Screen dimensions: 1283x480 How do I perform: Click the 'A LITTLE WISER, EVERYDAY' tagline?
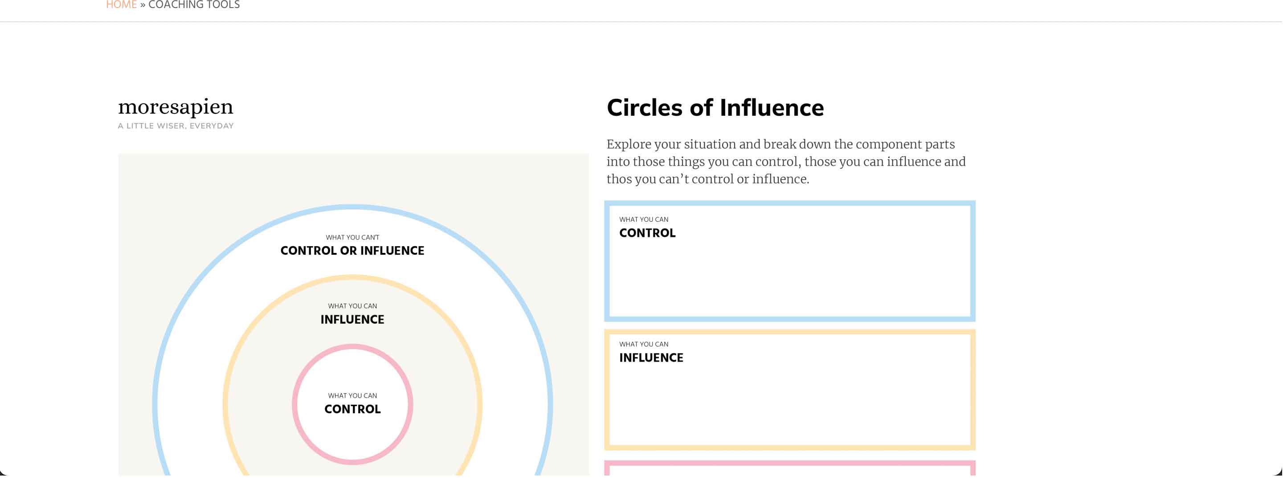point(176,126)
